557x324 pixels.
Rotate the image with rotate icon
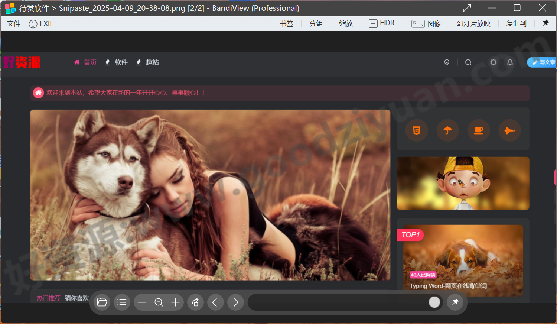(x=195, y=302)
